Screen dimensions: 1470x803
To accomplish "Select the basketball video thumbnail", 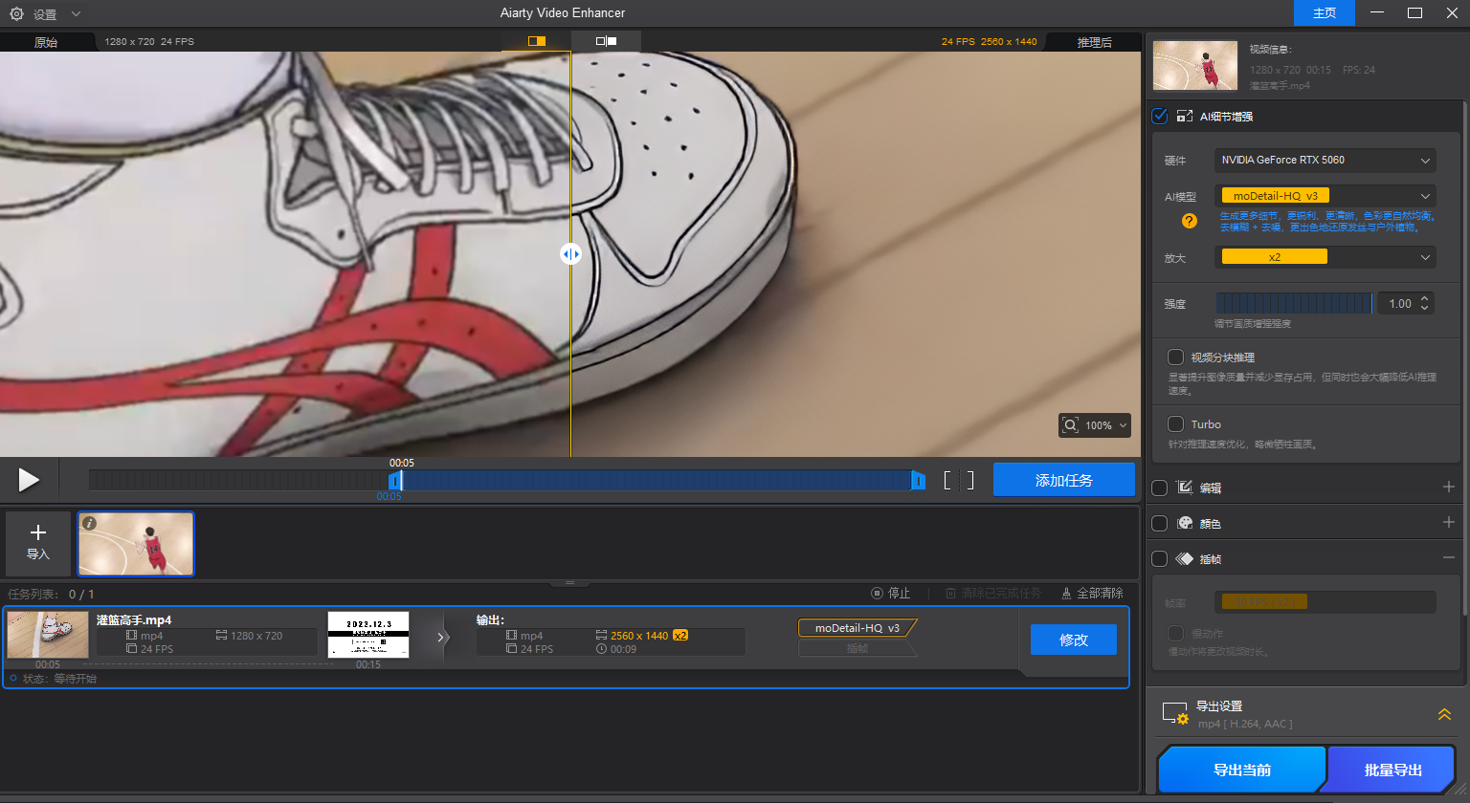I will pos(135,543).
